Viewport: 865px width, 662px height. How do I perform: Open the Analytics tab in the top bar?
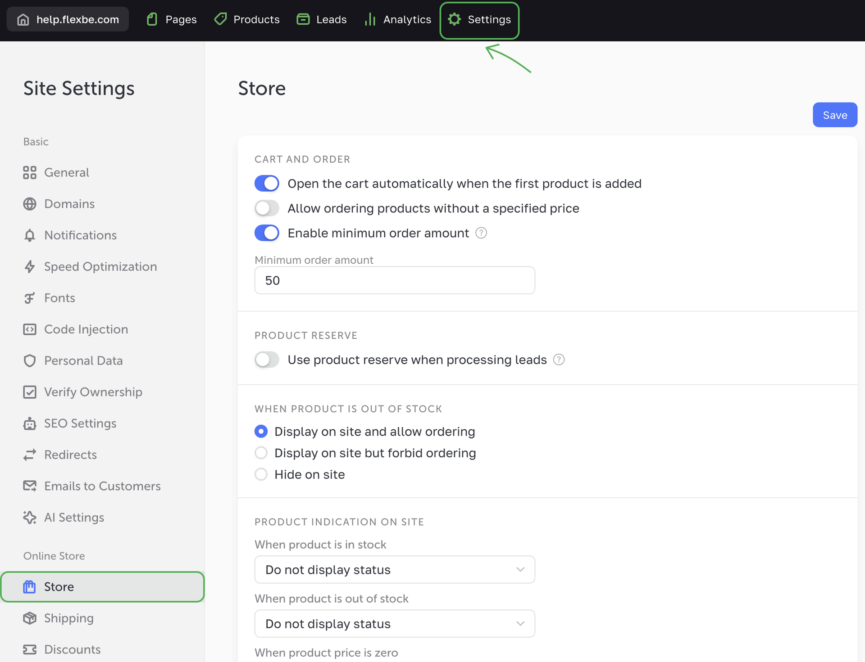pos(398,19)
